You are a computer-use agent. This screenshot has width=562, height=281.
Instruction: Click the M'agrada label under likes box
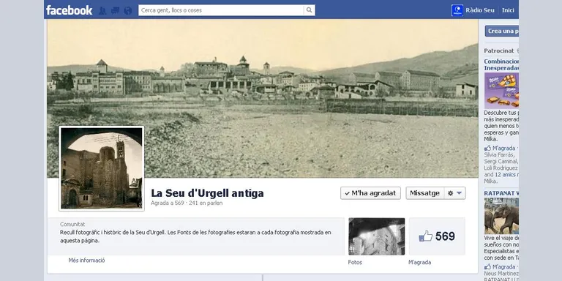click(420, 263)
